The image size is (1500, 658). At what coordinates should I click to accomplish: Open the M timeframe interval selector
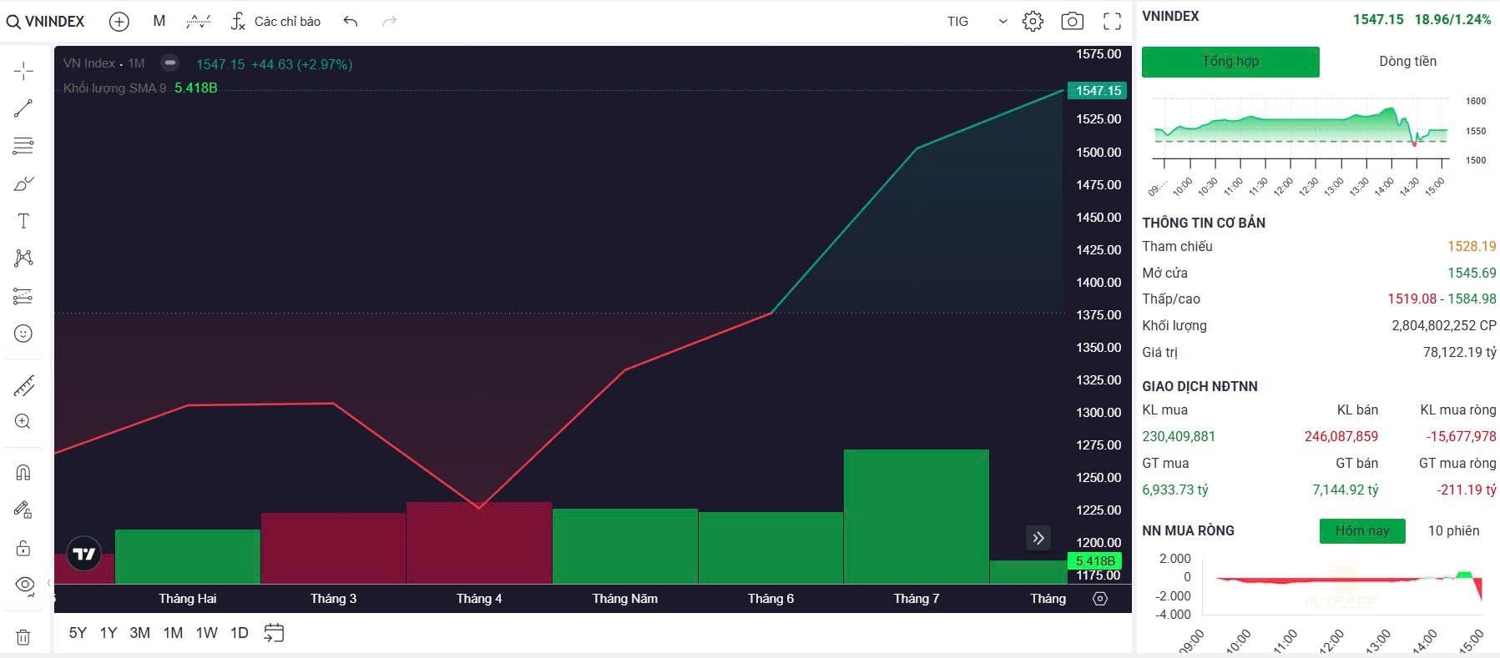159,21
